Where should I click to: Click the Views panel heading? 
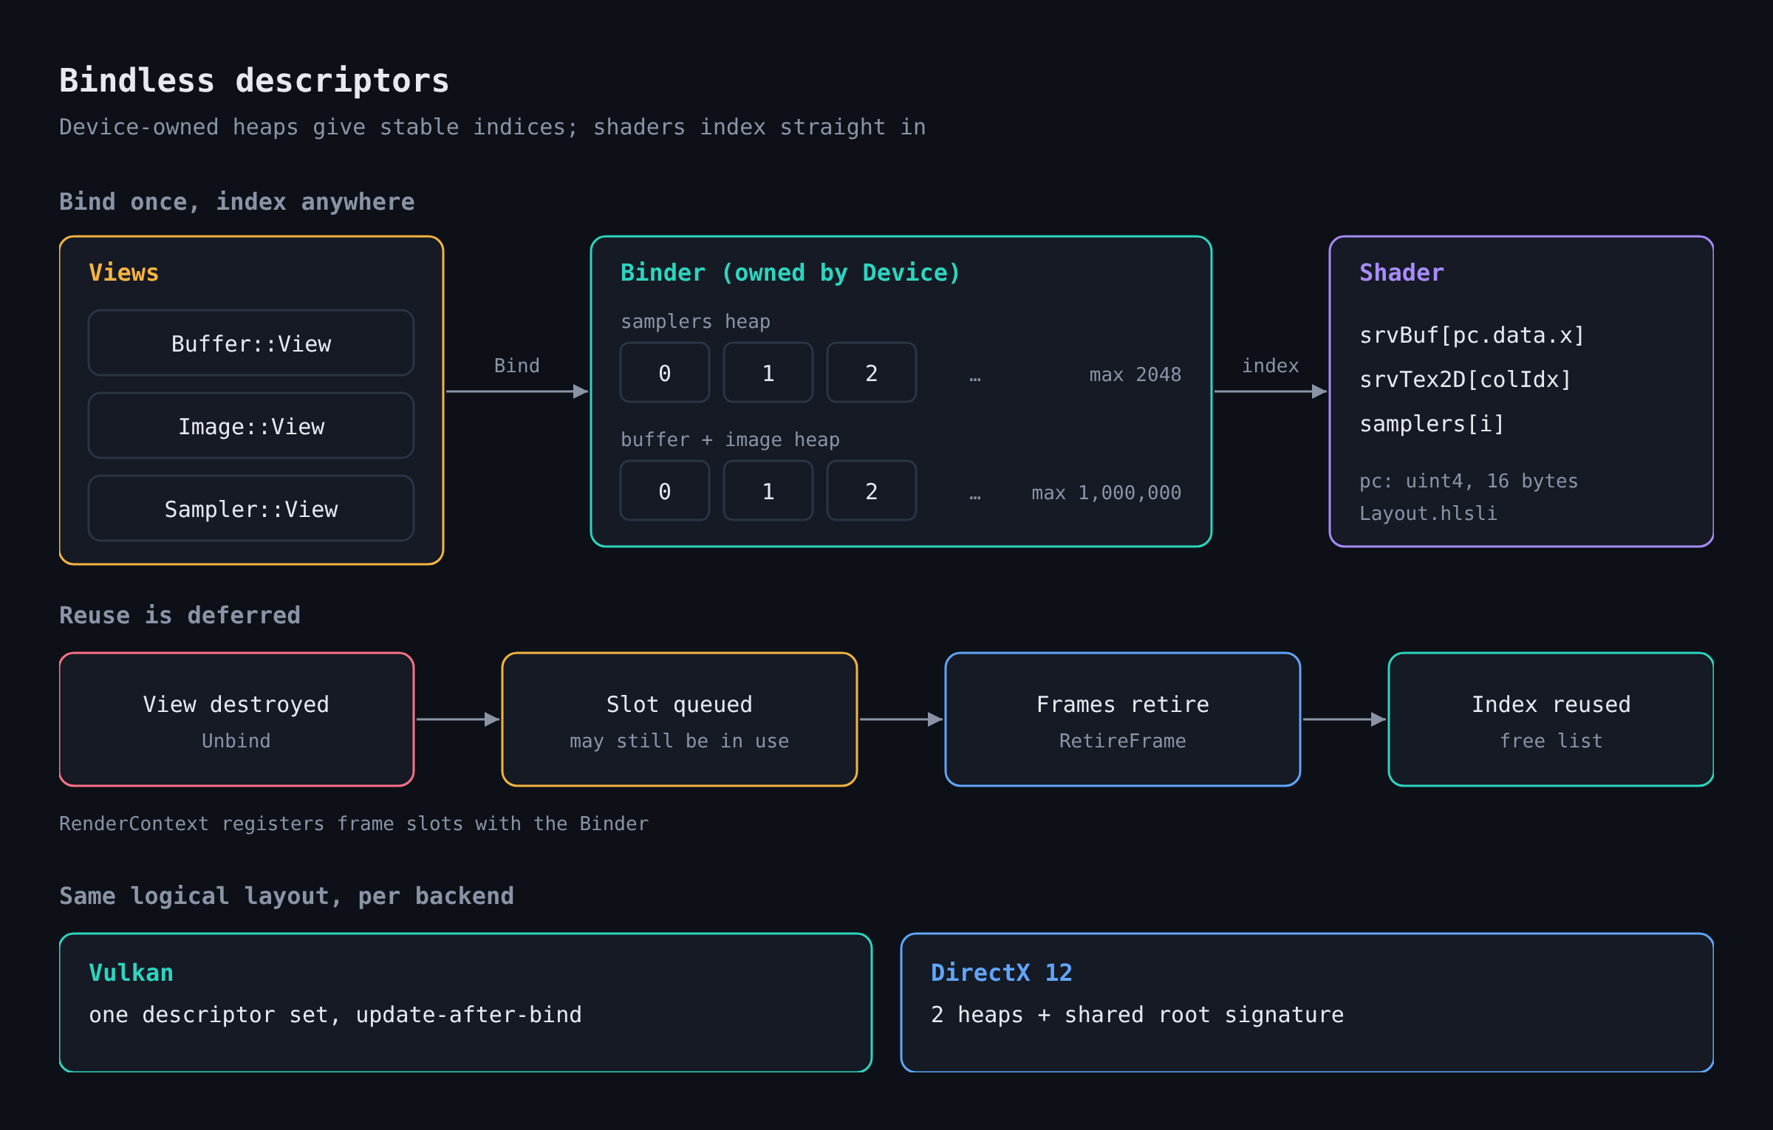click(x=124, y=273)
